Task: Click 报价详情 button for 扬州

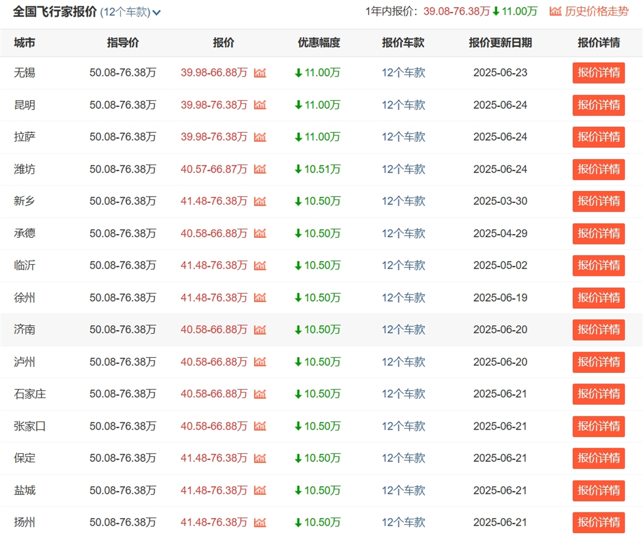Action: pos(599,523)
